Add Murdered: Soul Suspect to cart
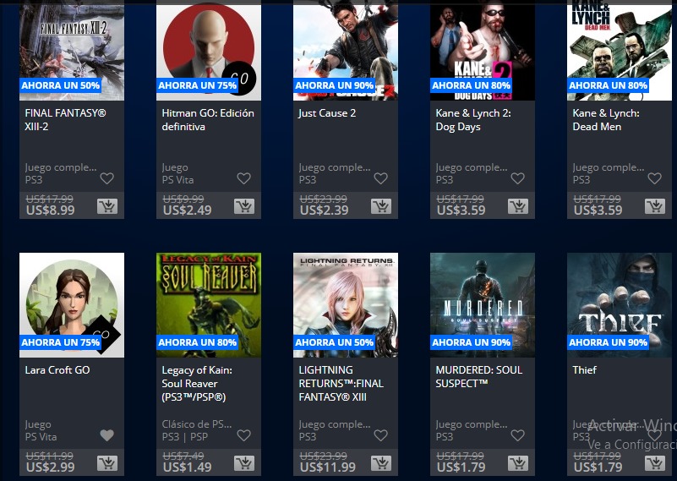The height and width of the screenshot is (481, 677). click(x=517, y=463)
